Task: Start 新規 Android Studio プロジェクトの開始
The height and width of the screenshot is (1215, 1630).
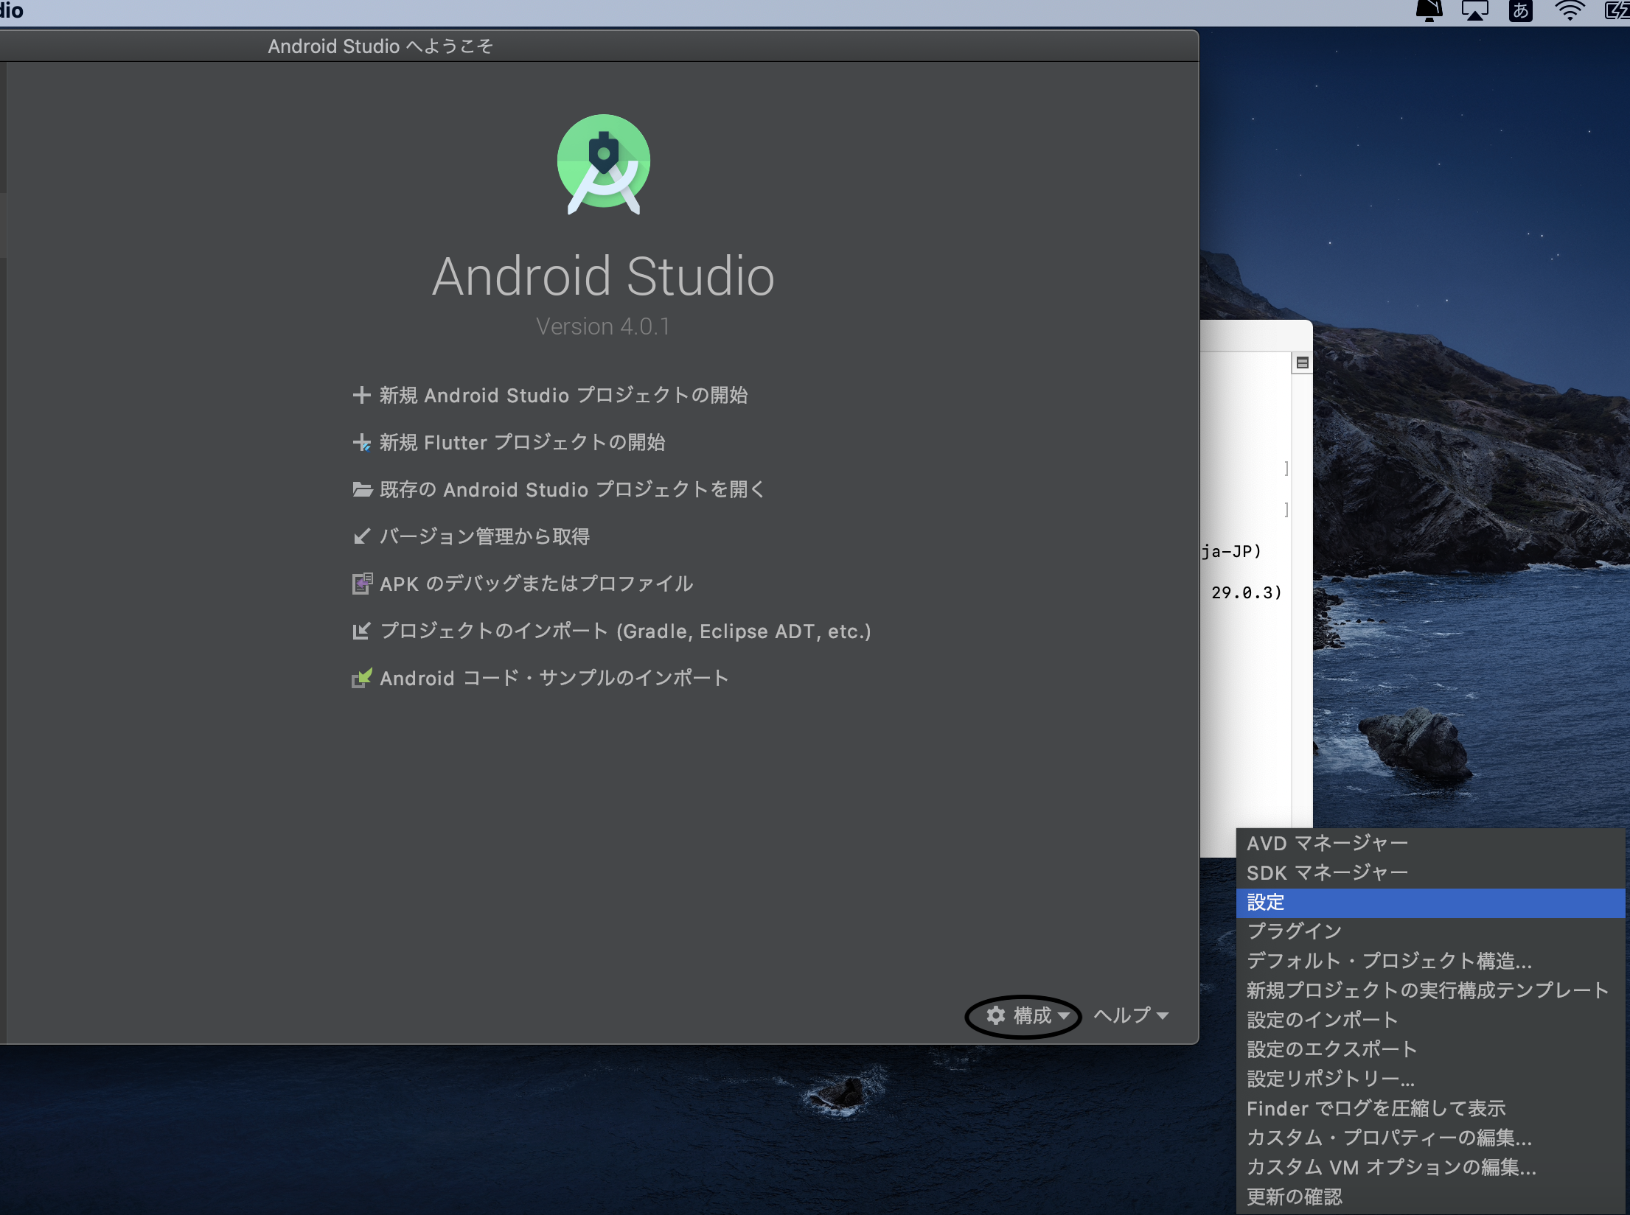Action: tap(564, 395)
